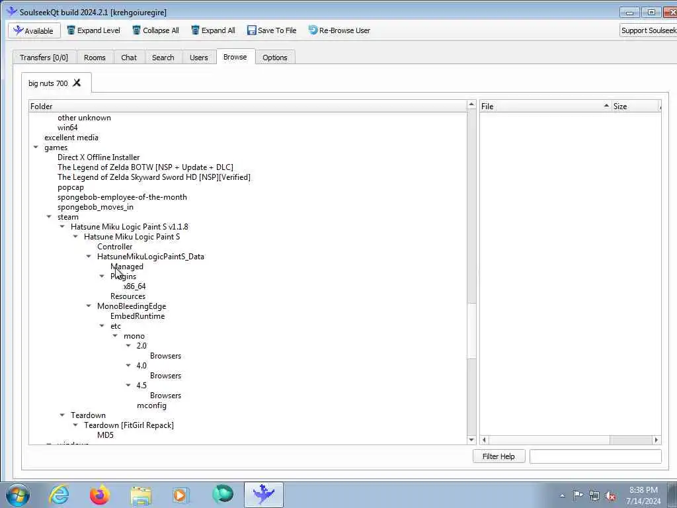Open Windows Explorer from taskbar
This screenshot has width=677, height=508.
click(x=141, y=495)
